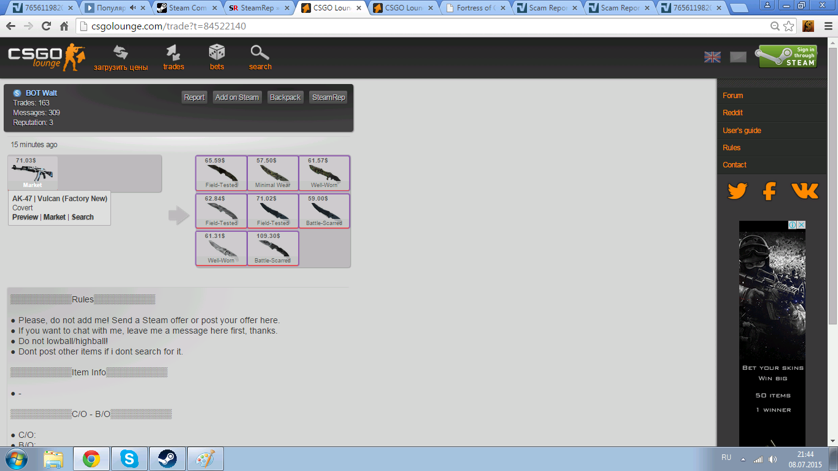Click the Preview link for AK-47
Image resolution: width=838 pixels, height=471 pixels.
(25, 217)
